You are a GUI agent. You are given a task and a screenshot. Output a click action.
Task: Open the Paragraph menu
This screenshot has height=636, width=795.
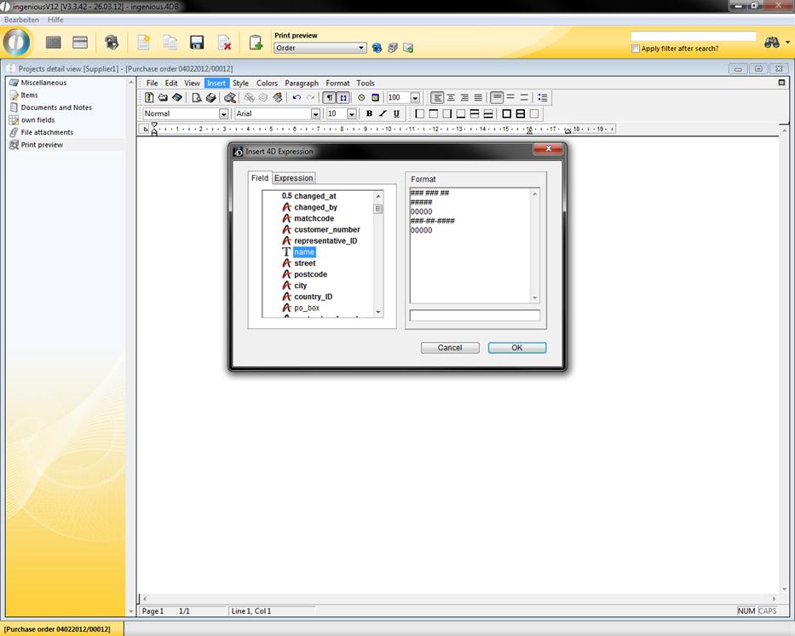pyautogui.click(x=302, y=84)
